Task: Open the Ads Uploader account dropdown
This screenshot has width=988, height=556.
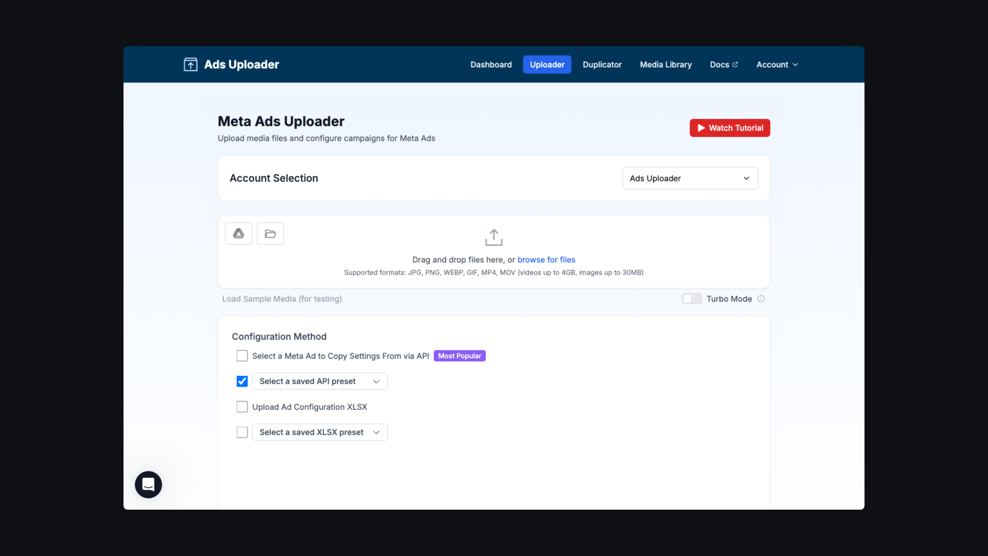Action: point(690,178)
